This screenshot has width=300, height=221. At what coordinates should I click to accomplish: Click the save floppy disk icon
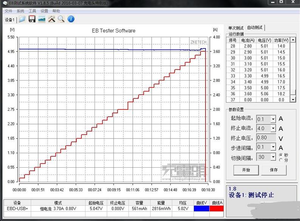point(32,19)
